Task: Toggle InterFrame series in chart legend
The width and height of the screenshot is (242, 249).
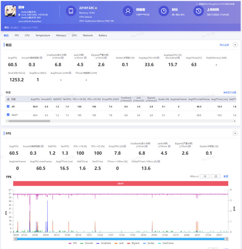Action: [x=166, y=243]
